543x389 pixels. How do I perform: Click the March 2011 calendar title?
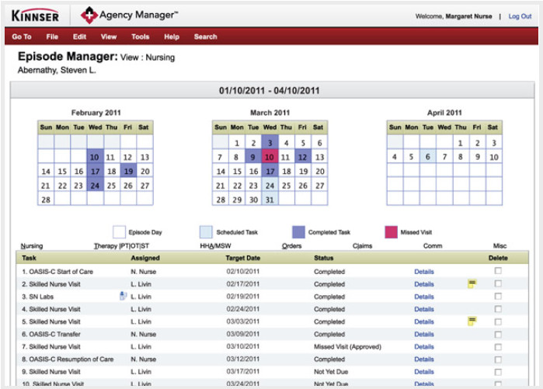270,113
